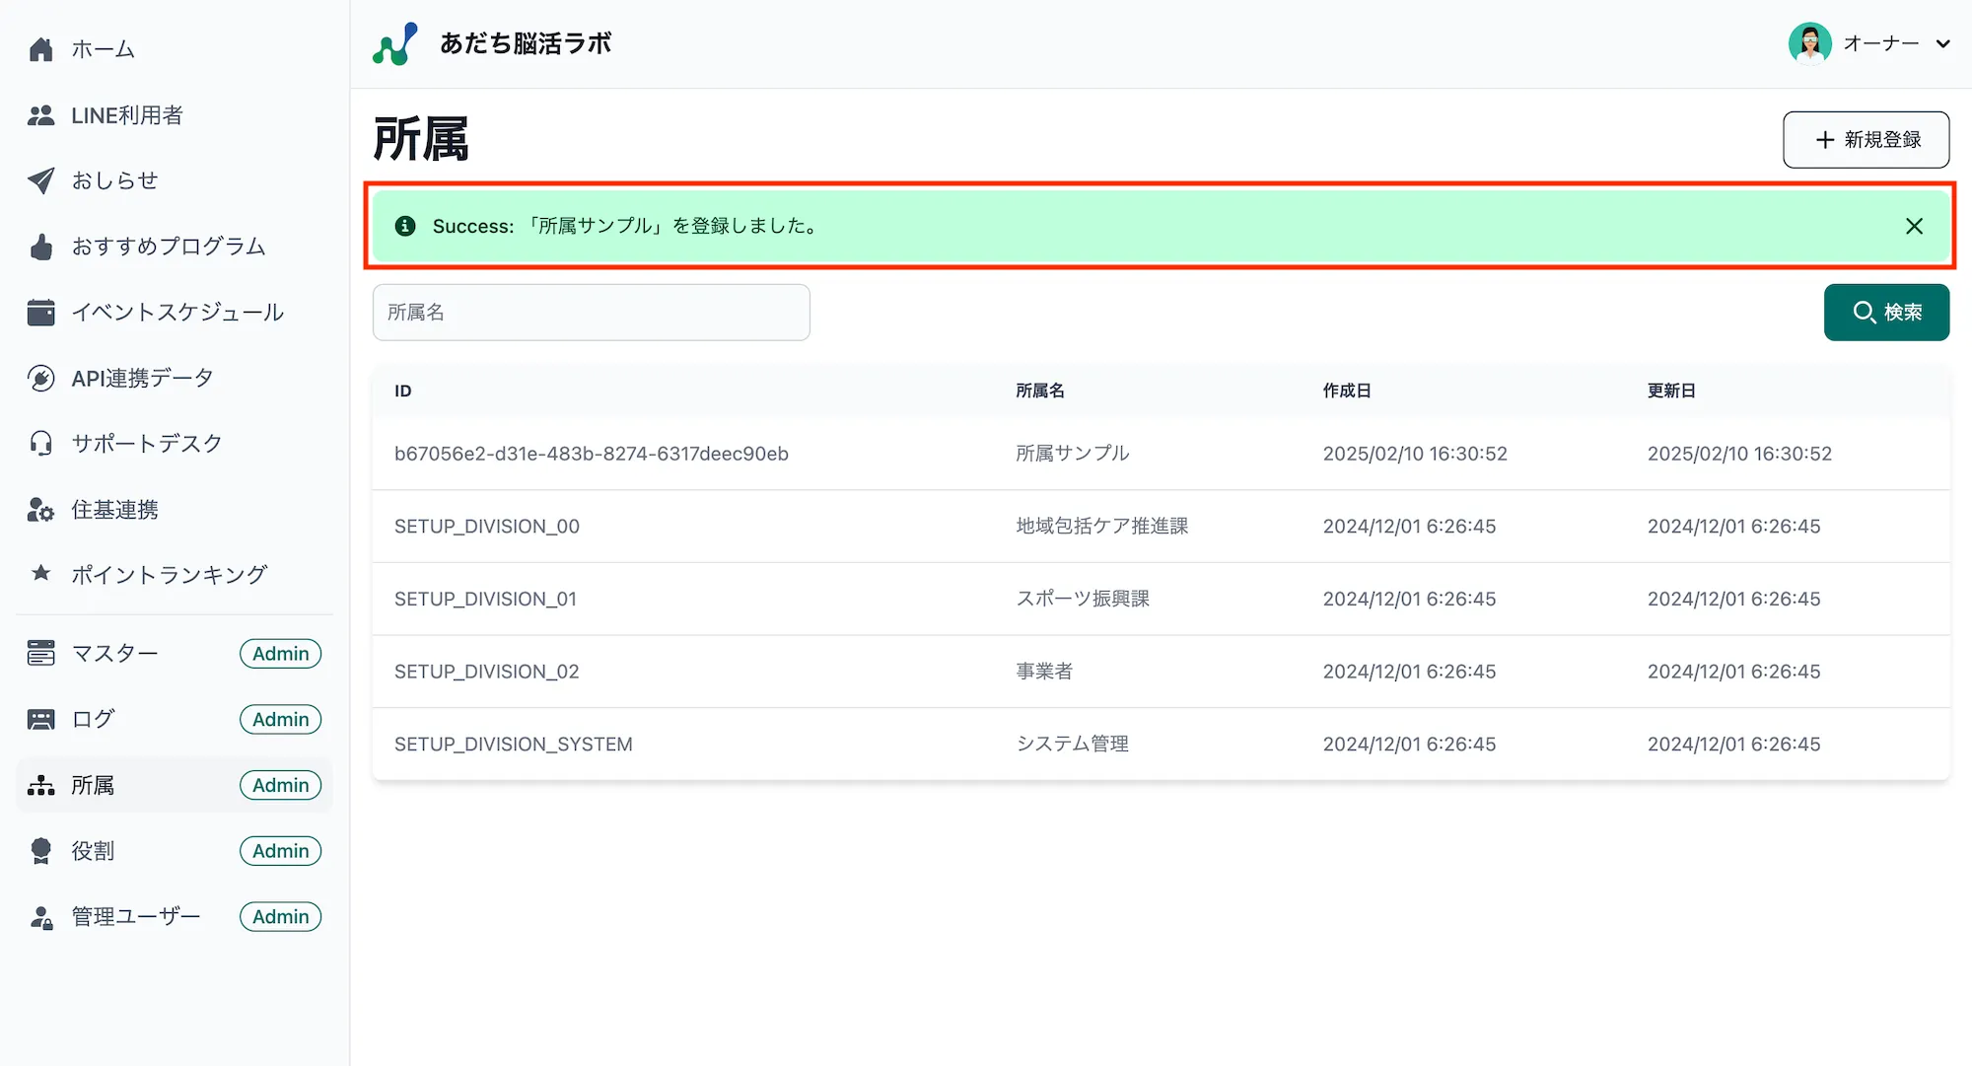Click the おすすめプログラム thumbs-up icon

pyautogui.click(x=41, y=247)
